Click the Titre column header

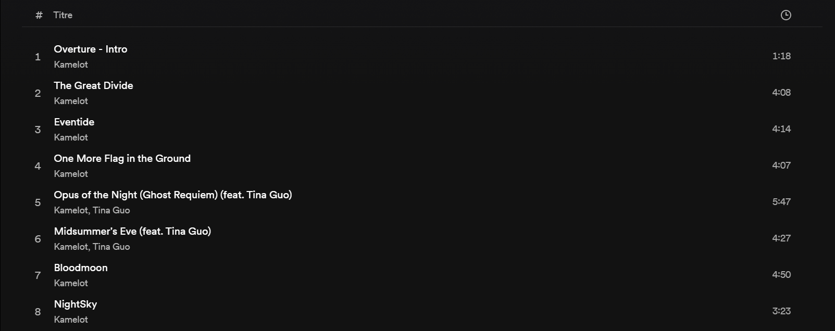click(63, 15)
